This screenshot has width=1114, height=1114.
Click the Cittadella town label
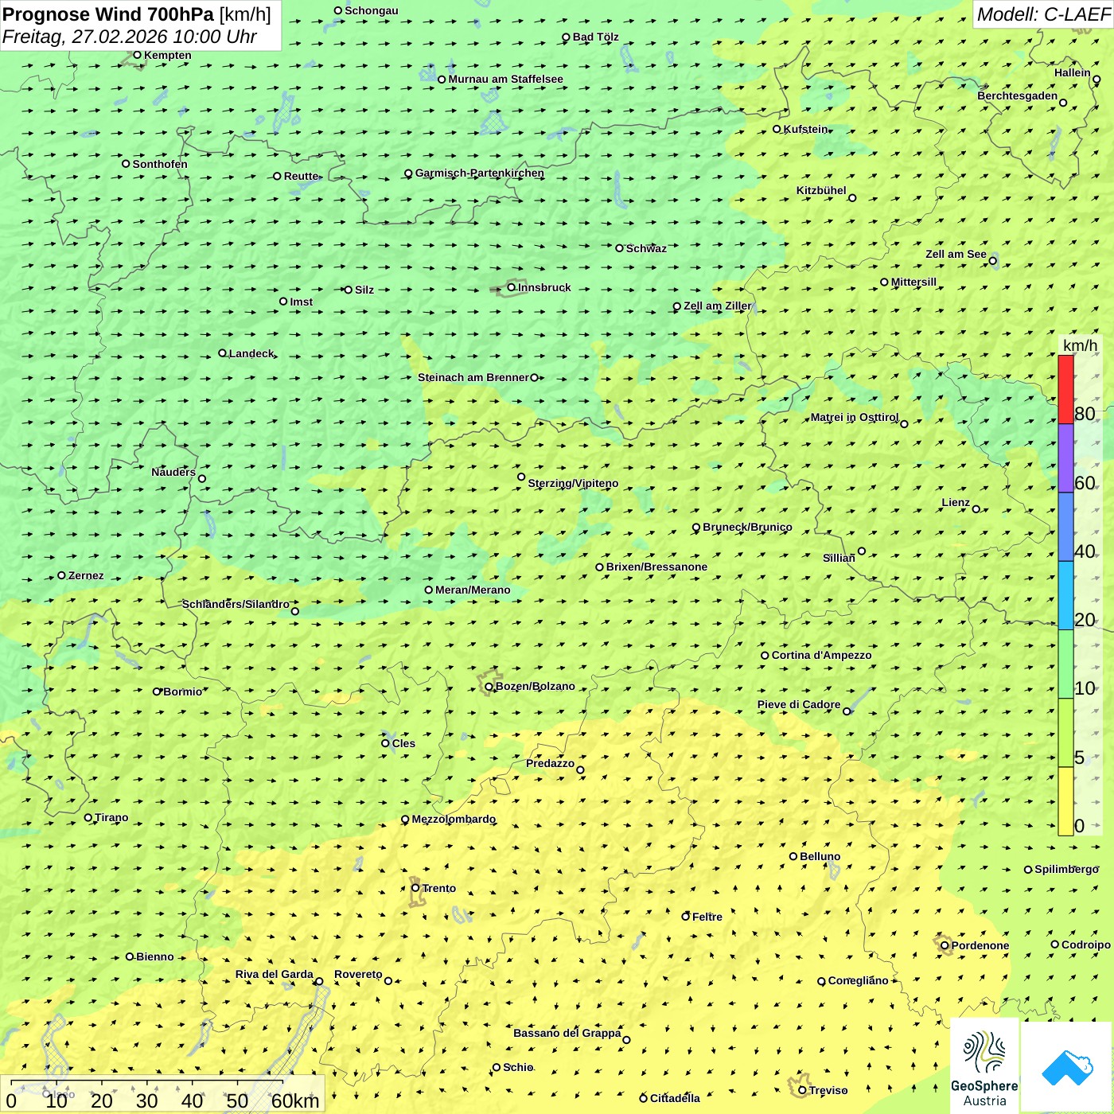675,1098
